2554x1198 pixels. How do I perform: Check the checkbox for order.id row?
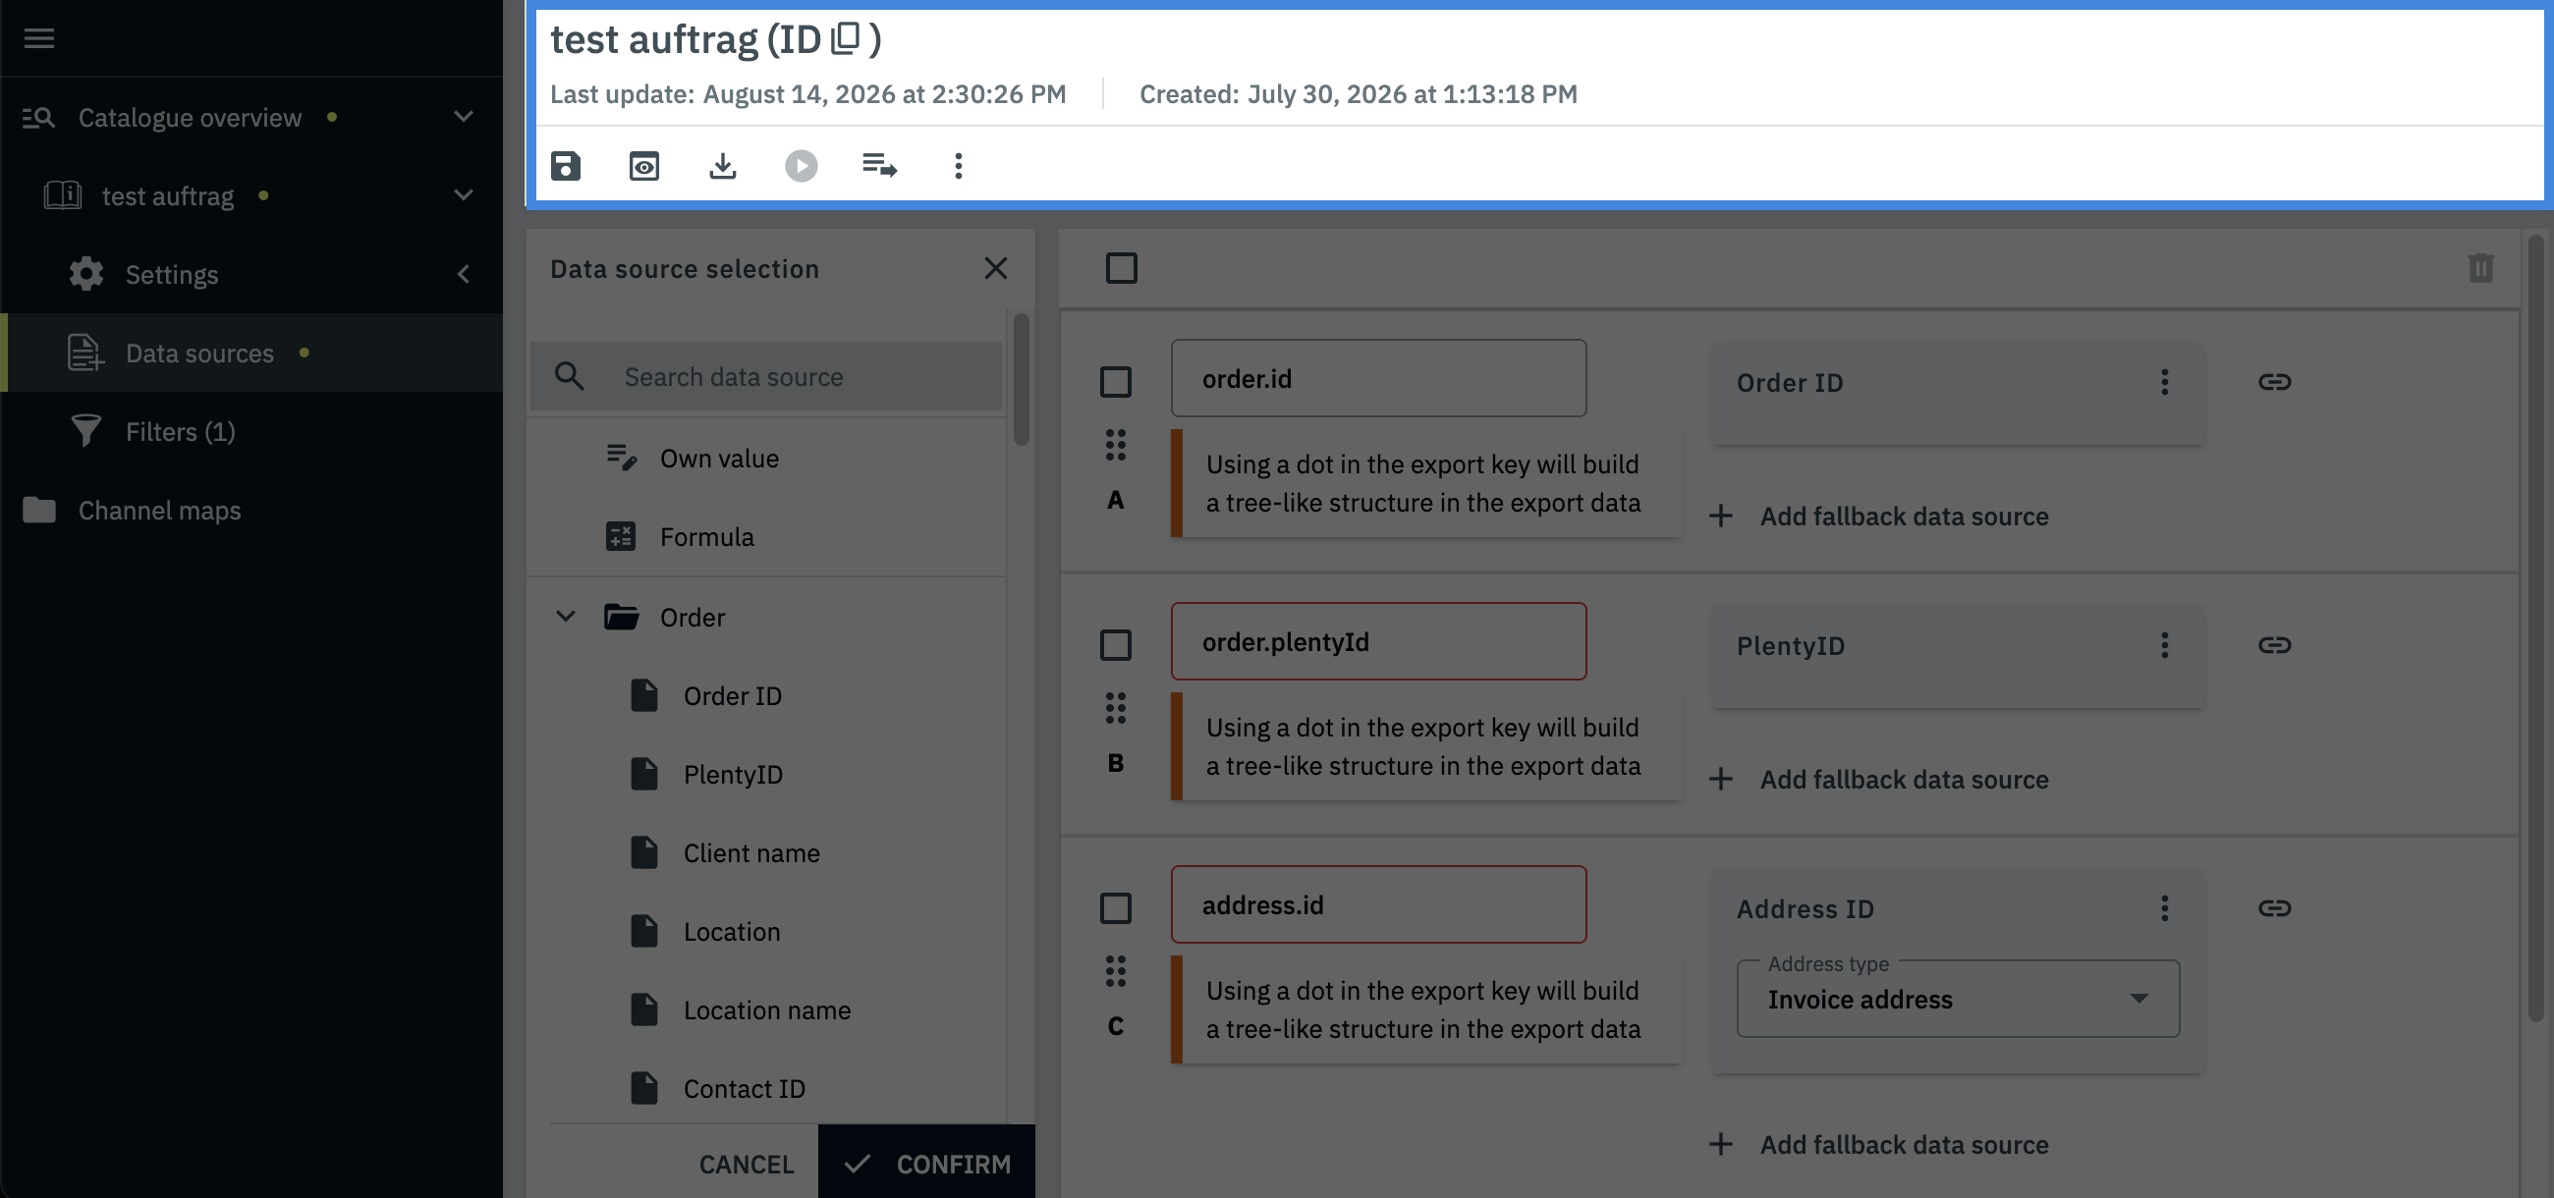click(1115, 382)
